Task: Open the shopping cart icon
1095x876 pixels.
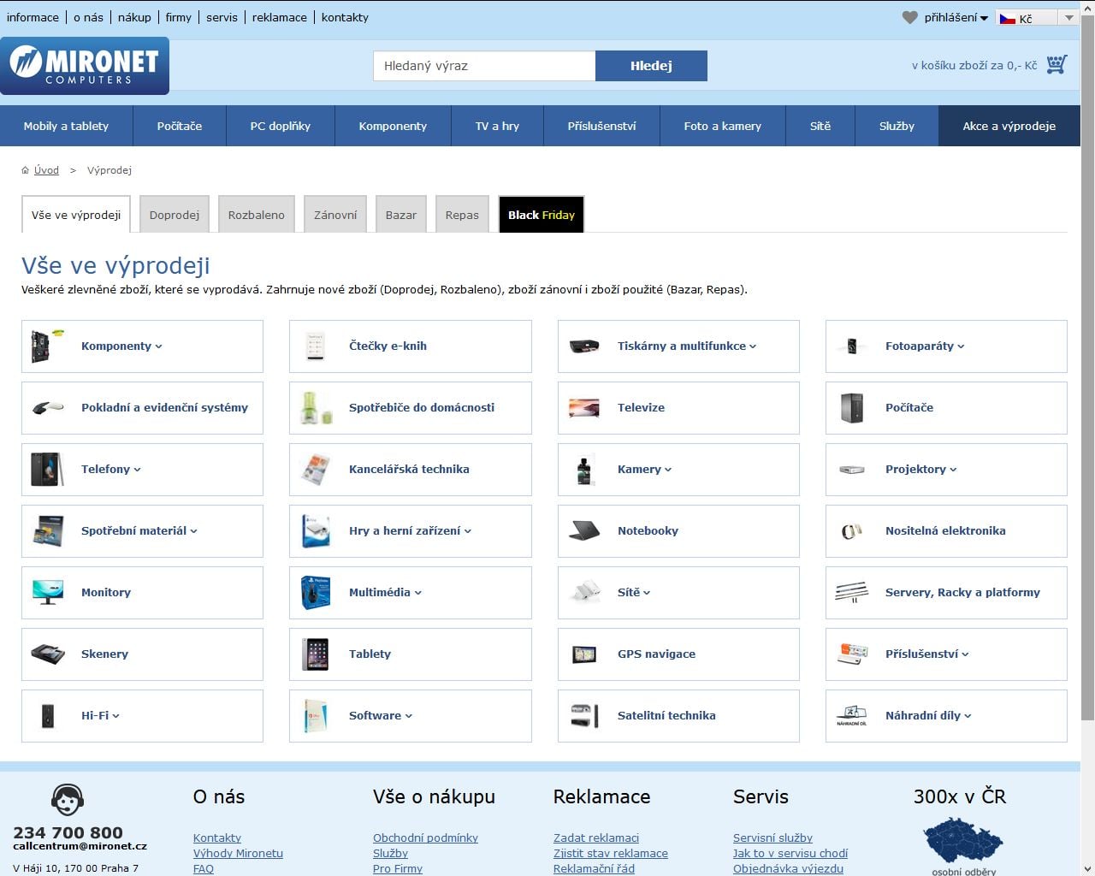Action: pyautogui.click(x=1057, y=64)
